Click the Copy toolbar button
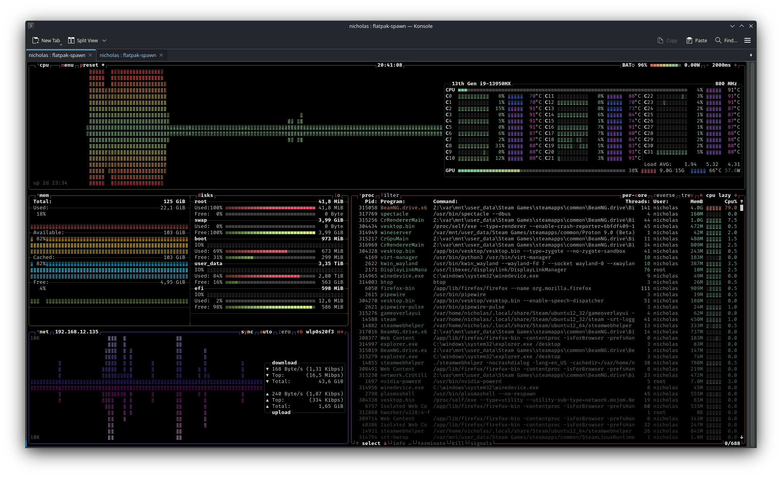Screen dimensions: 782x478 coord(667,40)
